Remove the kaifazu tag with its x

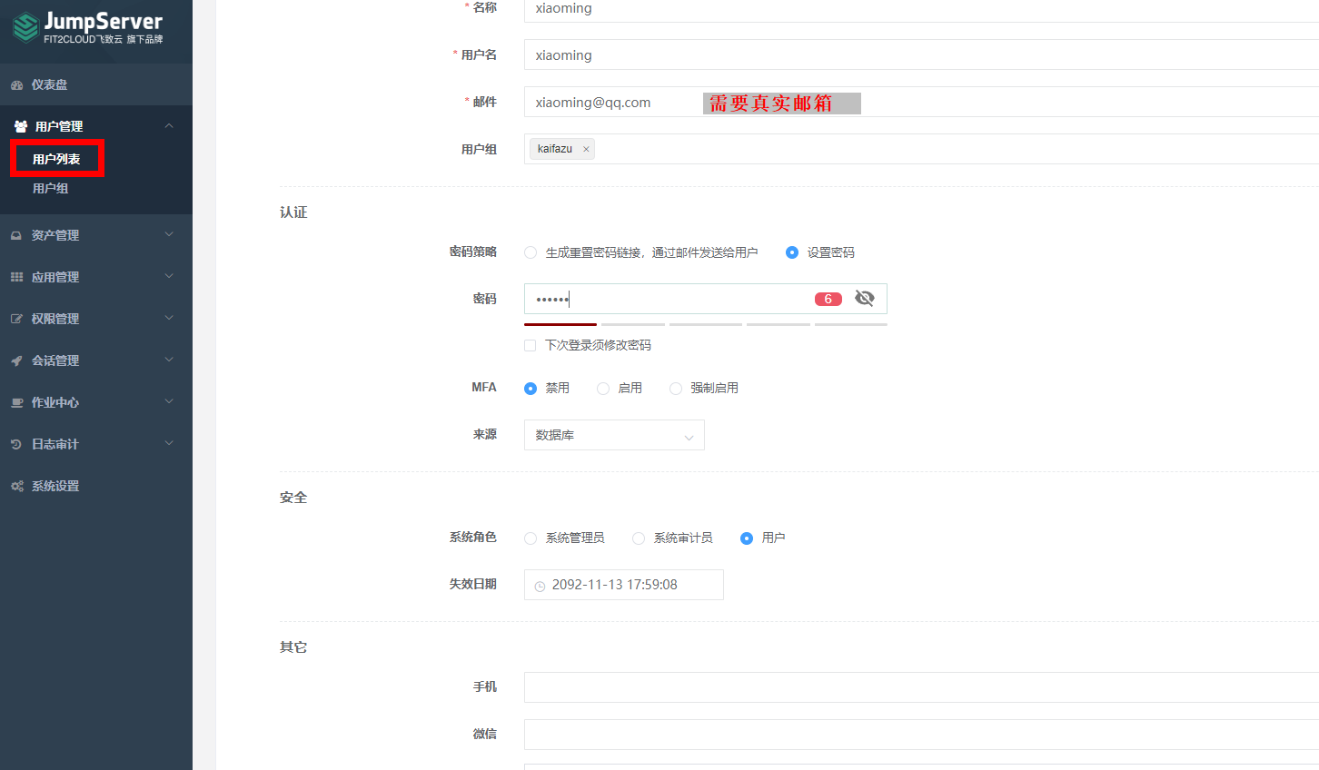tap(586, 149)
